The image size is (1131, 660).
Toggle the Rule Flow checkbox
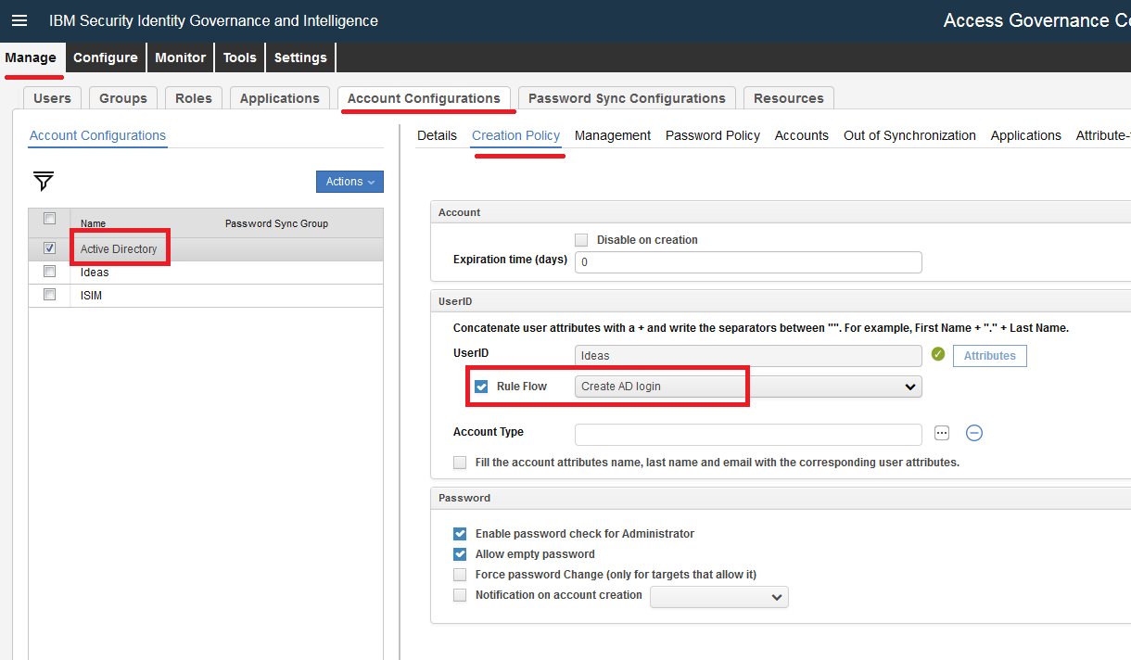(x=481, y=387)
